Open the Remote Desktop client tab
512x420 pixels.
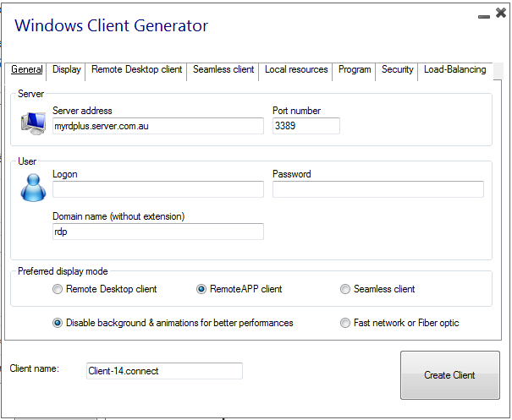(136, 69)
